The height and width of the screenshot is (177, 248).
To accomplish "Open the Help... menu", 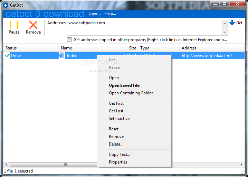I will [x=110, y=13].
